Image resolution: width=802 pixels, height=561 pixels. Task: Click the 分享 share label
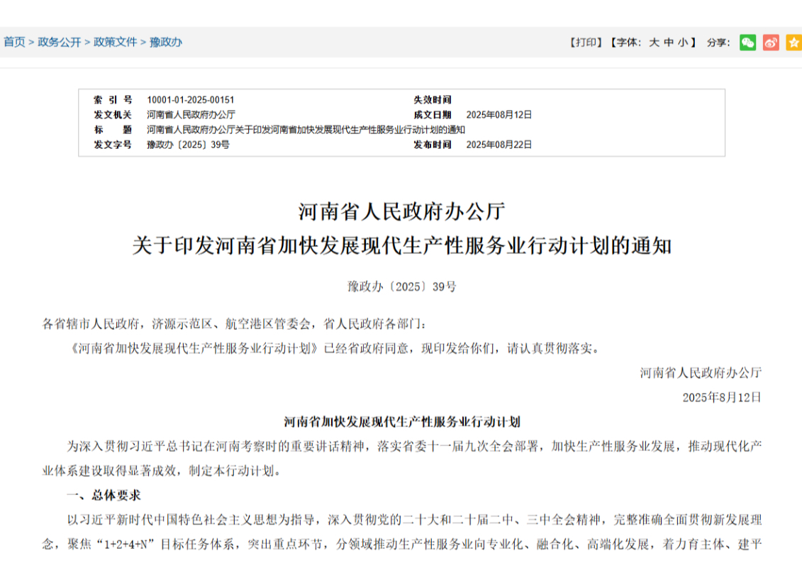coord(715,43)
